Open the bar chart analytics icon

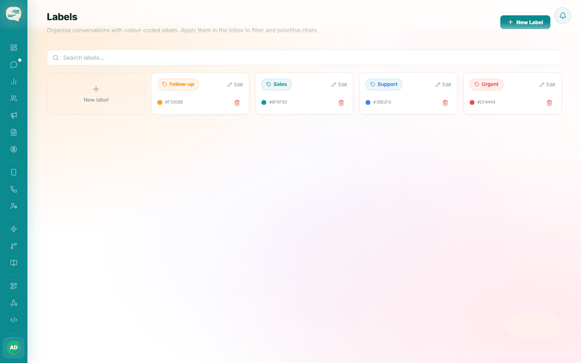tap(14, 81)
